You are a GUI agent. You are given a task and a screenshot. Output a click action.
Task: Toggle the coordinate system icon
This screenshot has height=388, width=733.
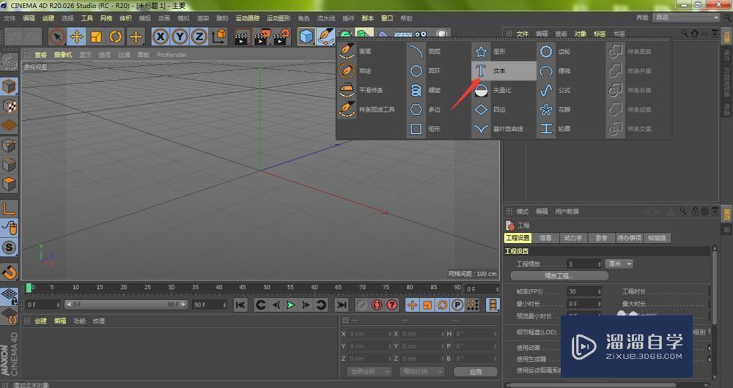[x=218, y=37]
